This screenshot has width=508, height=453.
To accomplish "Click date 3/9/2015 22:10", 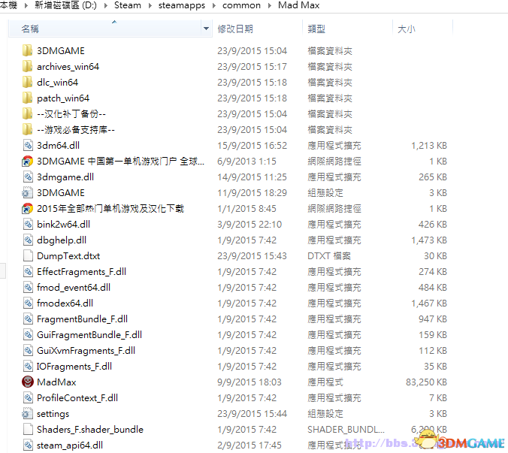I will pyautogui.click(x=249, y=224).
